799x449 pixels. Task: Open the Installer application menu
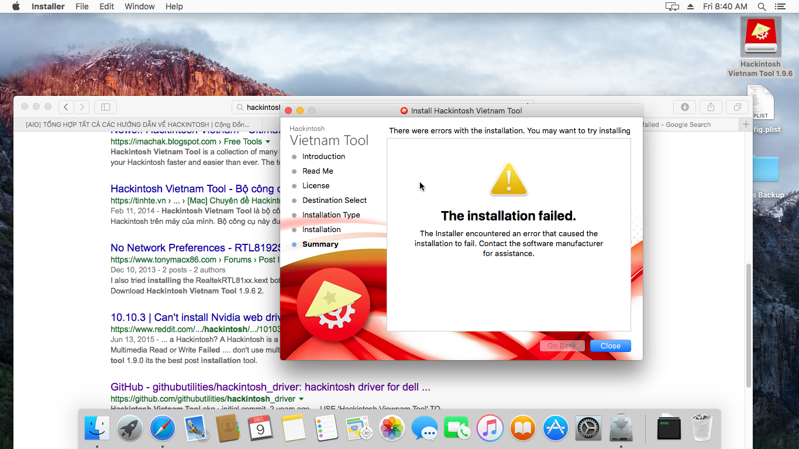(49, 6)
